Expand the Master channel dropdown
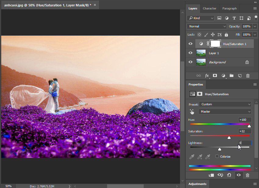The image size is (259, 188). [225, 112]
